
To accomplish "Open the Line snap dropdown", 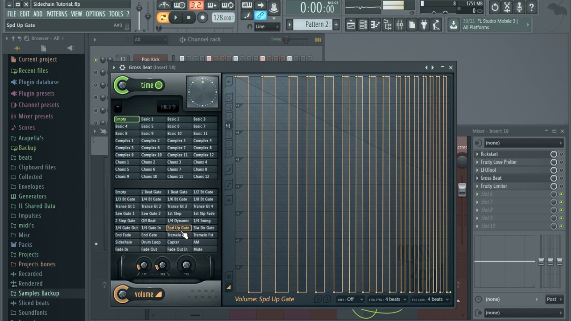I will 266,27.
